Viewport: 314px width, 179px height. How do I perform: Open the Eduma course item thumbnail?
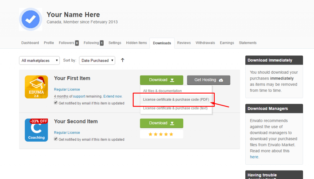[36, 87]
